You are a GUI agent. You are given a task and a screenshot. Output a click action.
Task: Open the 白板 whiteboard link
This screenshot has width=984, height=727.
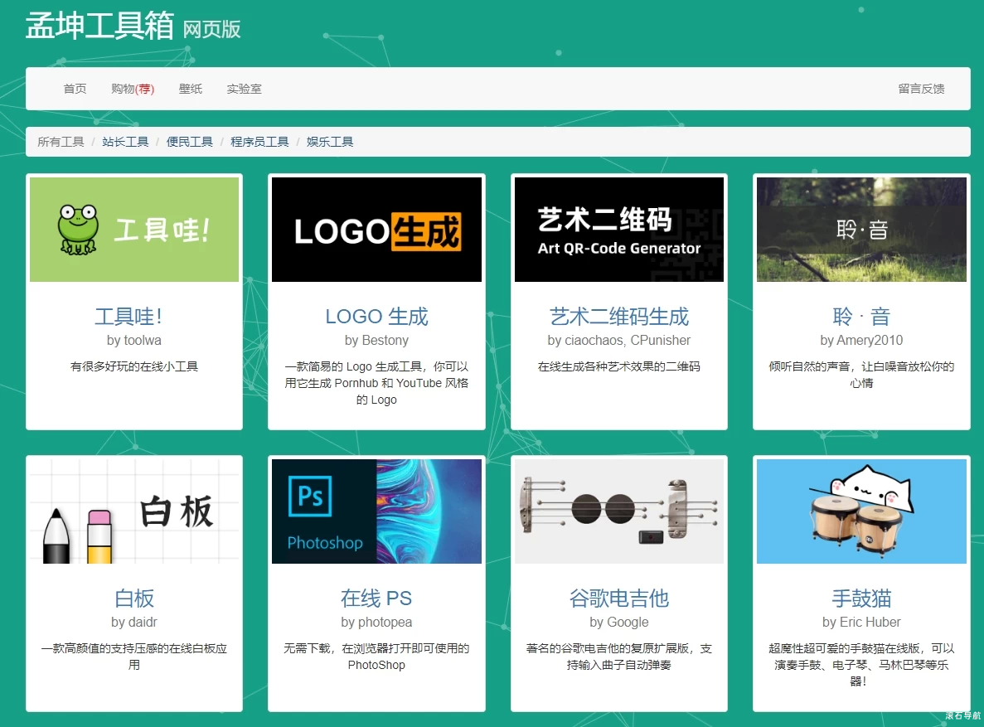tap(134, 599)
